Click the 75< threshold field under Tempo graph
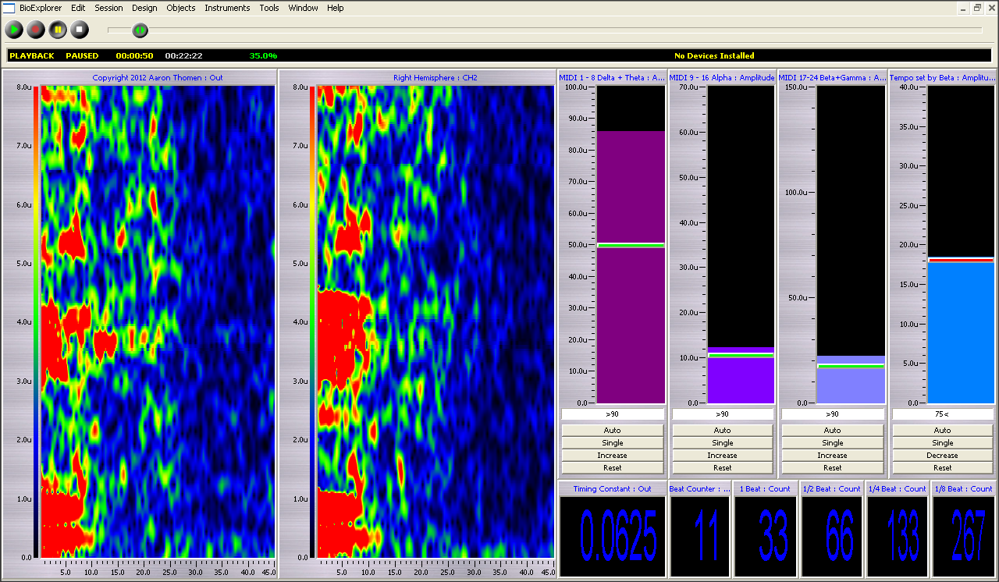 click(943, 414)
